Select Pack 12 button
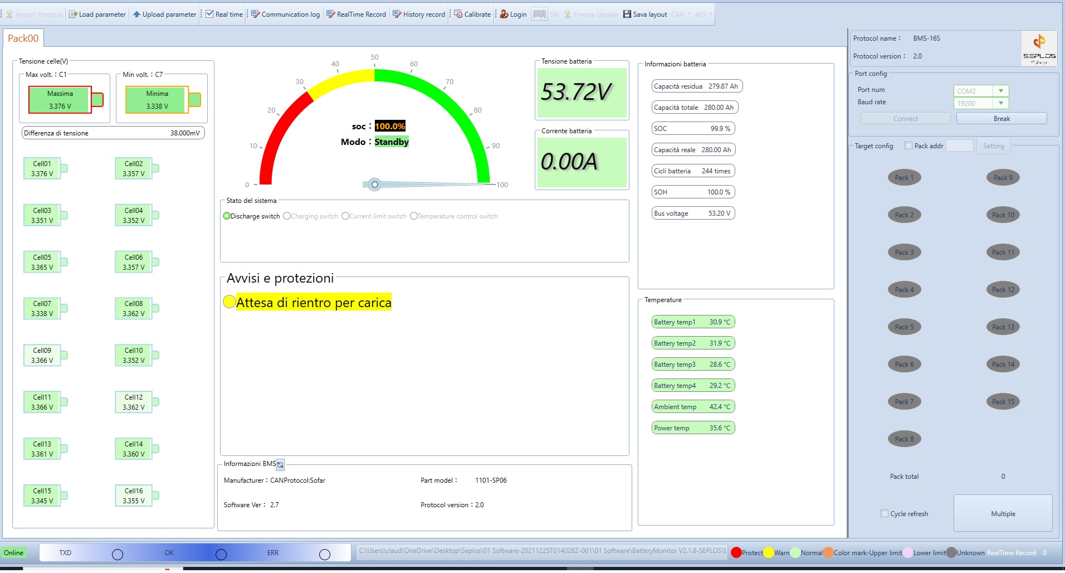Screen dimensions: 1065x573 point(1003,290)
